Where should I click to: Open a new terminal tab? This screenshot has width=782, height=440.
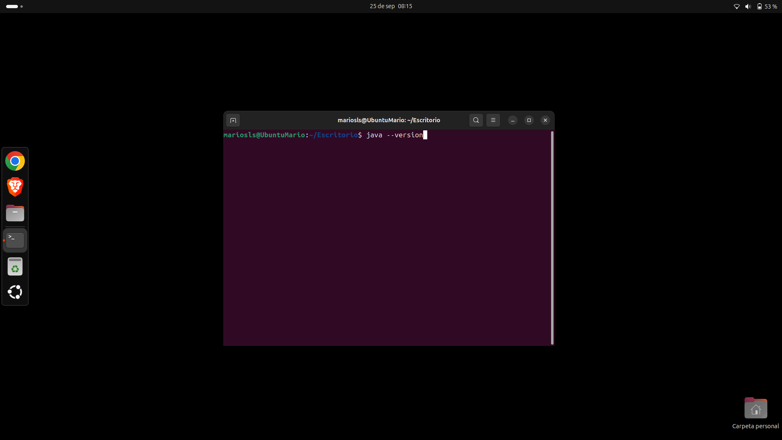pyautogui.click(x=233, y=120)
